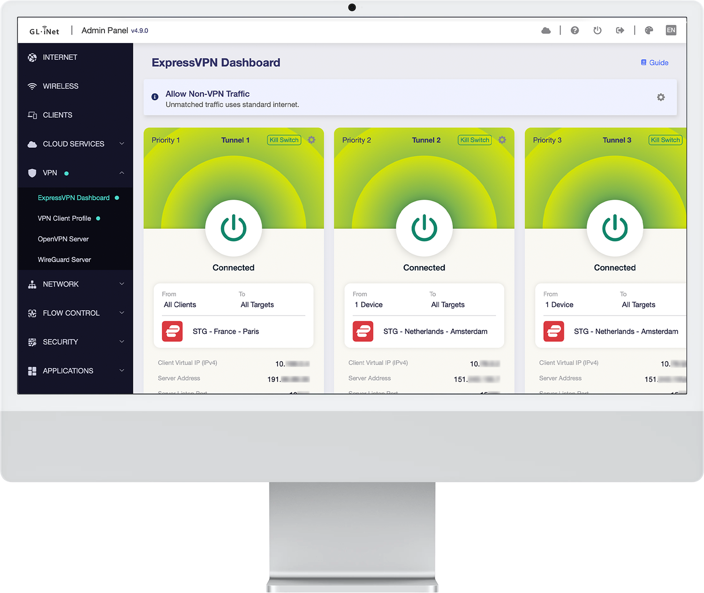Click the Flow Control icon in sidebar
Viewport: 704px width, 593px height.
click(x=32, y=313)
